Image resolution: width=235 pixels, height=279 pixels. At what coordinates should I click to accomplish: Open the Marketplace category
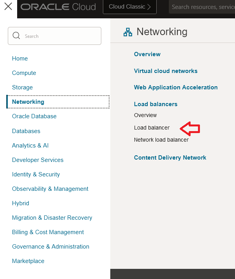[28, 261]
